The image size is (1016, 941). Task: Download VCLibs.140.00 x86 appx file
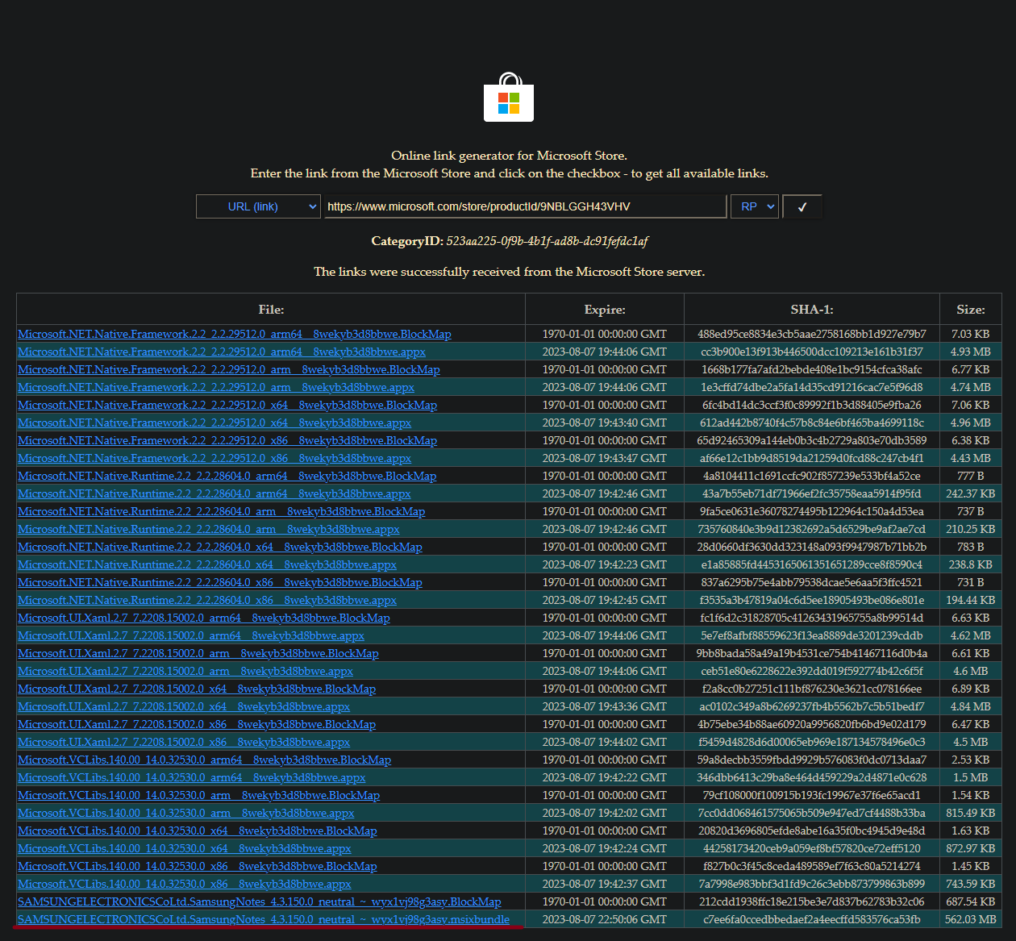pyautogui.click(x=185, y=884)
